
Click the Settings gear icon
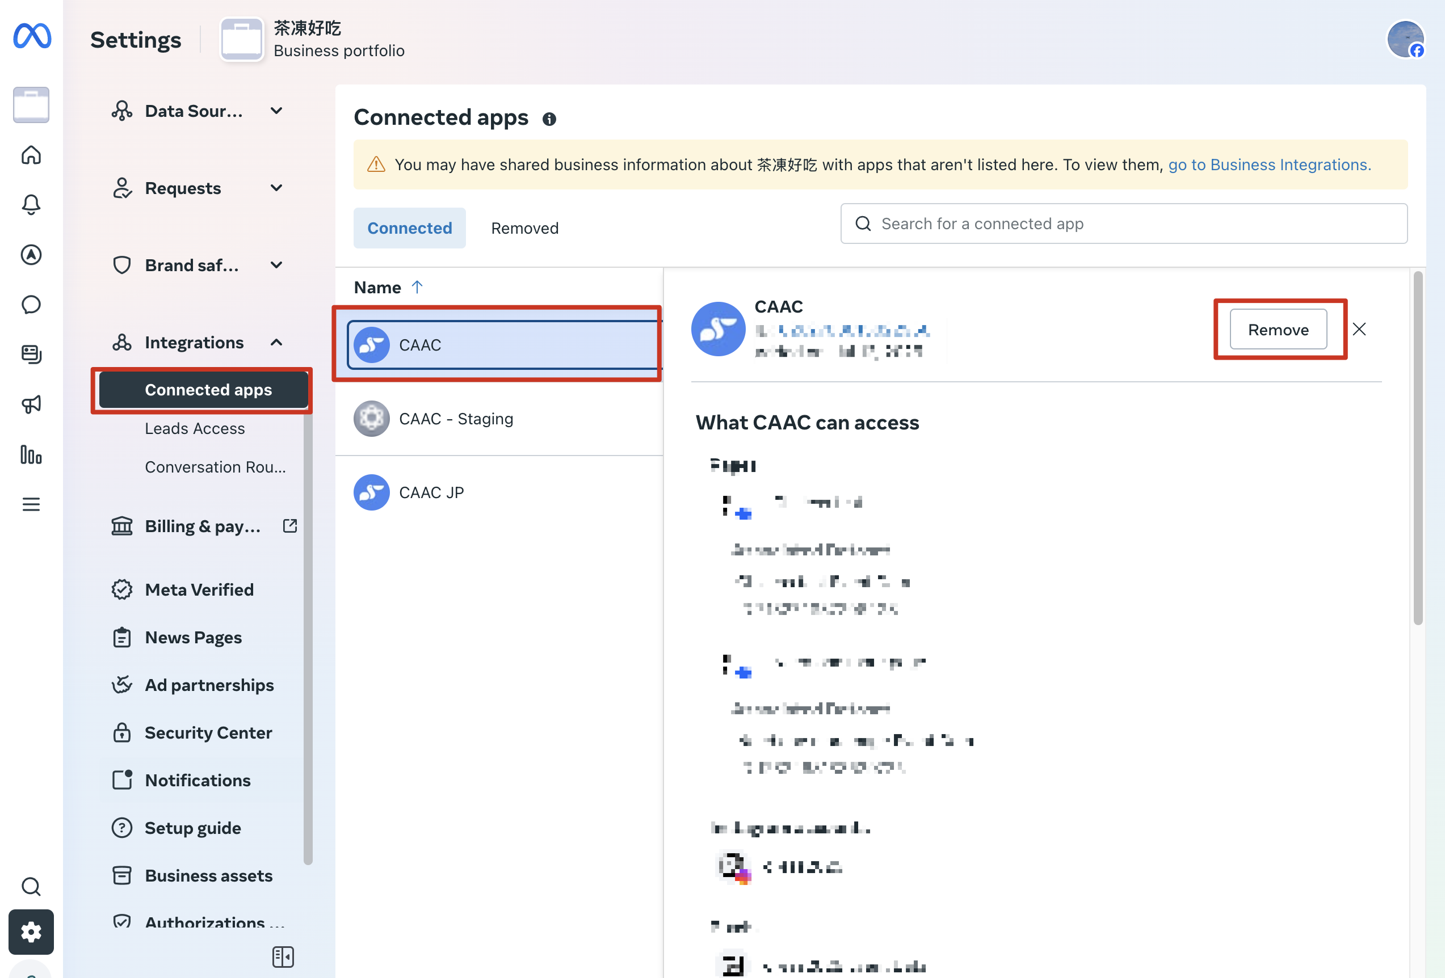tap(31, 932)
